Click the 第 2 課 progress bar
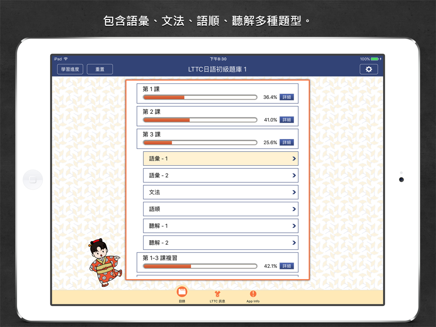 coord(200,120)
